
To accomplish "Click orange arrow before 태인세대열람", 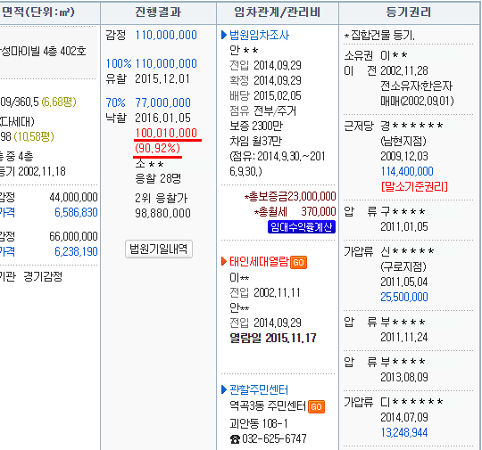I will click(x=224, y=261).
